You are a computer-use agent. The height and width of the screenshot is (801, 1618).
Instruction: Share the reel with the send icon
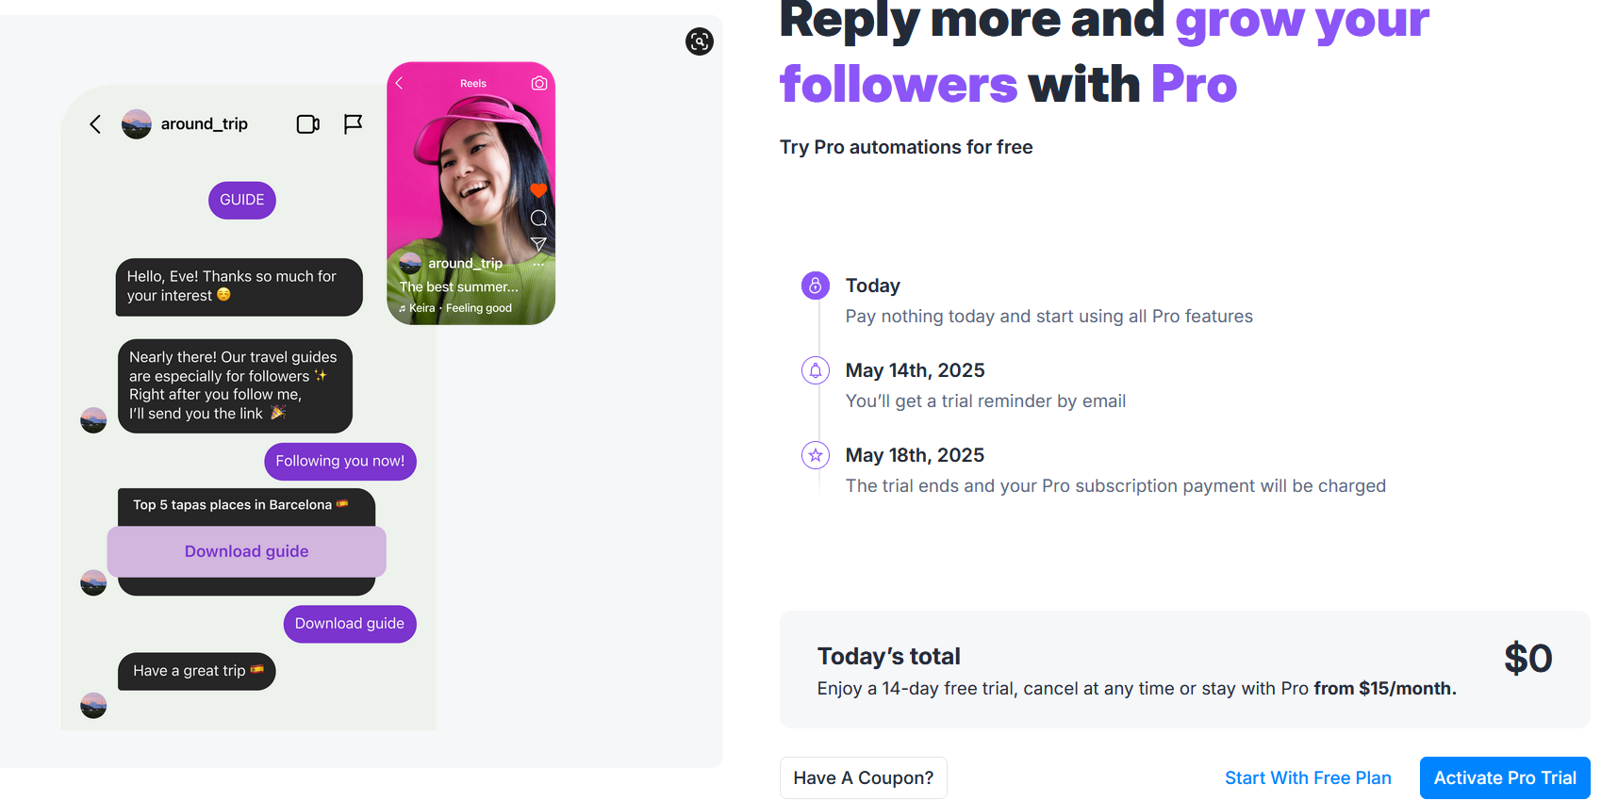coord(538,244)
